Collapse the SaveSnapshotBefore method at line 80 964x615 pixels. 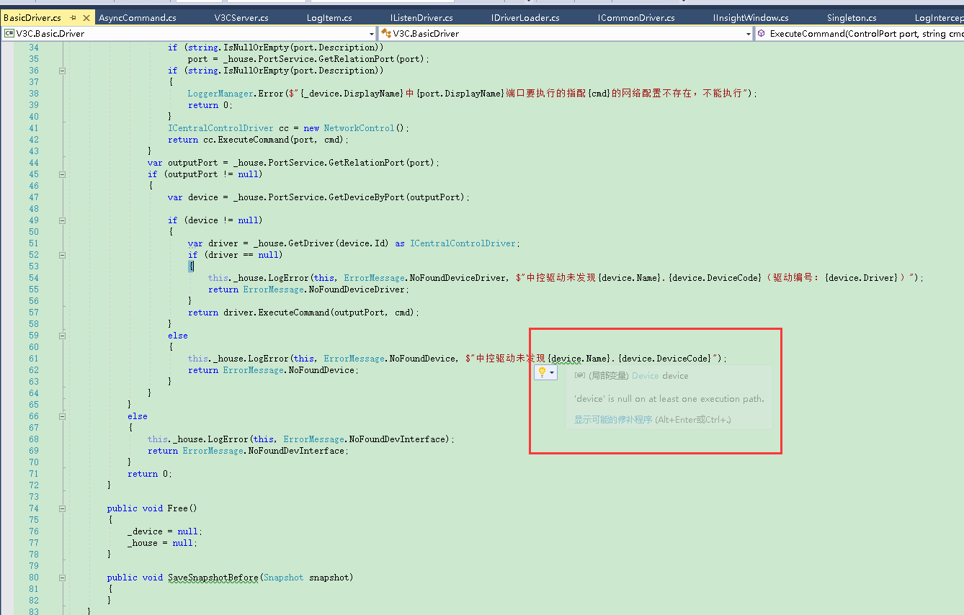pos(62,578)
